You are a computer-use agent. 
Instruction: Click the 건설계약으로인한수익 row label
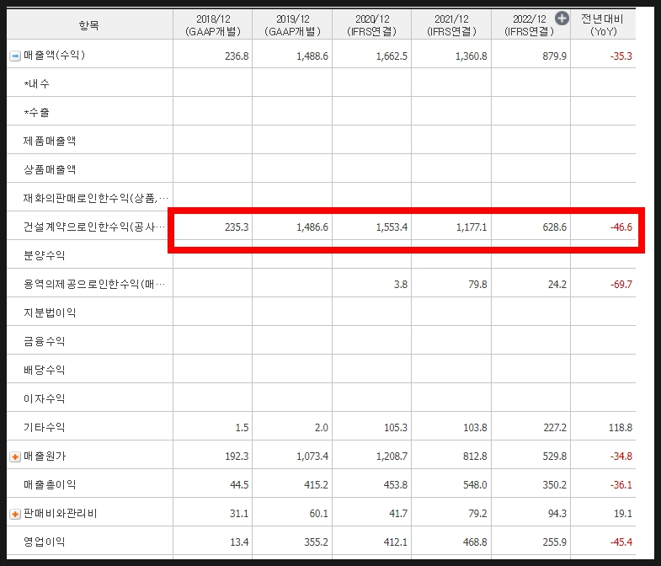94,227
